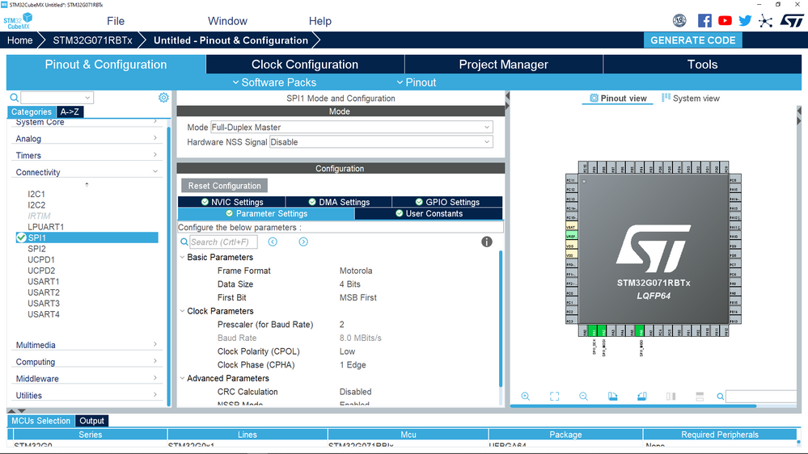Open the YouTube icon in the header
Image resolution: width=808 pixels, height=454 pixels.
725,21
